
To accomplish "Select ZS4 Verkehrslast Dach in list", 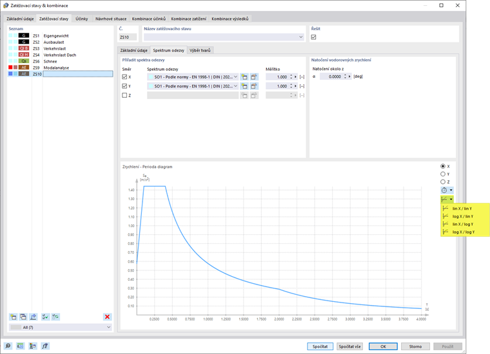I will tap(61, 55).
